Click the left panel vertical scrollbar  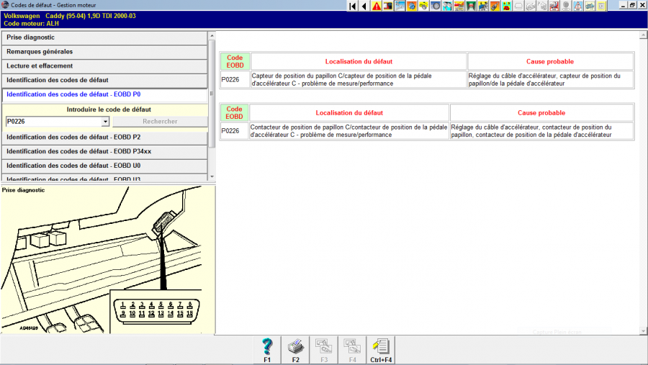(211, 108)
